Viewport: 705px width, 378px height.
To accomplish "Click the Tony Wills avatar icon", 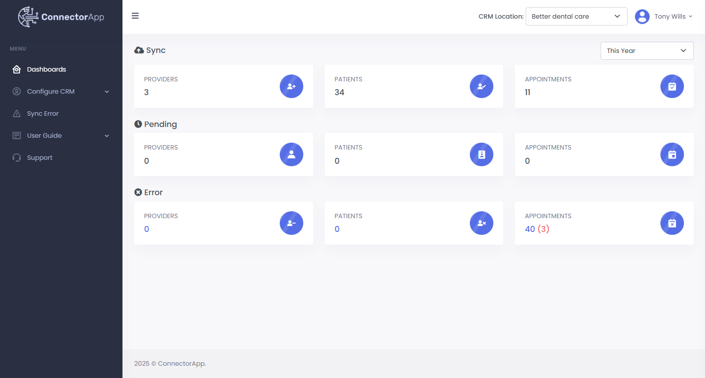I will pos(642,17).
